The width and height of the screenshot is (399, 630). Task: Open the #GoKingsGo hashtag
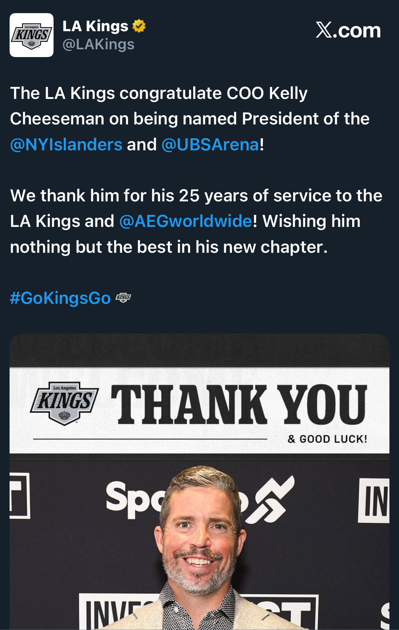click(x=60, y=298)
